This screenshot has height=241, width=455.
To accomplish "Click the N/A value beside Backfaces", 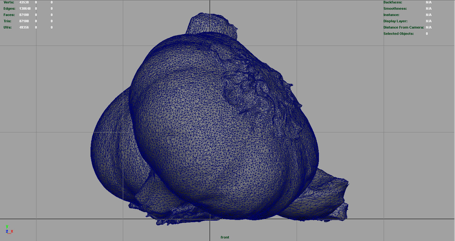I will click(x=429, y=2).
